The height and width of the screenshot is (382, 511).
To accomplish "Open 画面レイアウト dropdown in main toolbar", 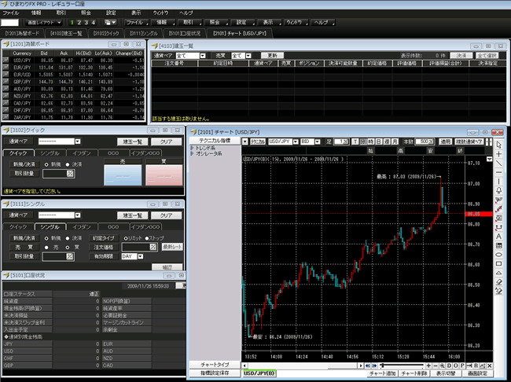I will [44, 23].
